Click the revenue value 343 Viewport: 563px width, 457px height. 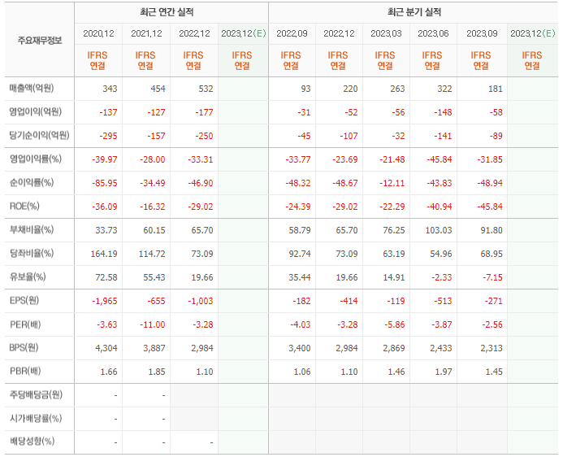pyautogui.click(x=110, y=89)
